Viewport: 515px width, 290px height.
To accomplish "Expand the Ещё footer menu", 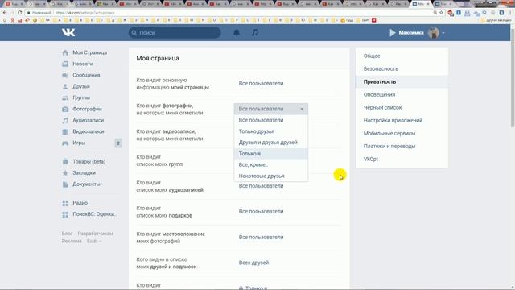I will 94,241.
